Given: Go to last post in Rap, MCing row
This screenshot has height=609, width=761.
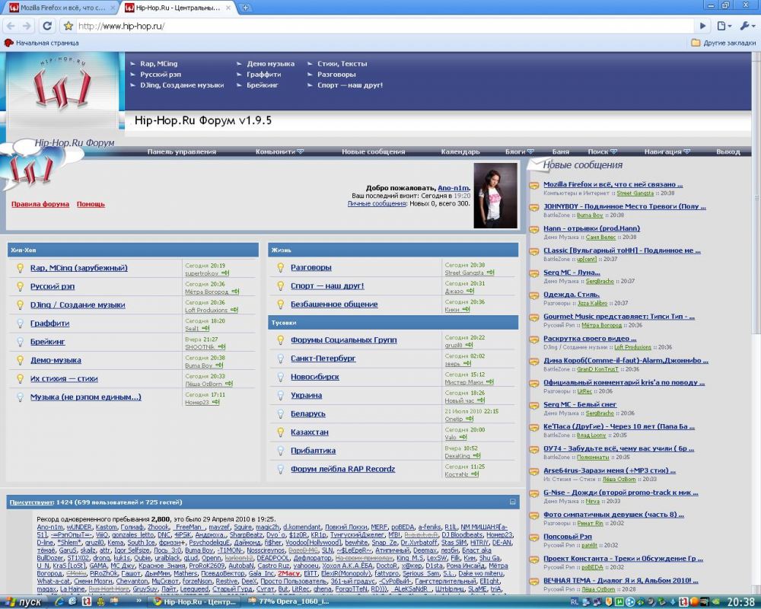Looking at the screenshot, I should [225, 273].
